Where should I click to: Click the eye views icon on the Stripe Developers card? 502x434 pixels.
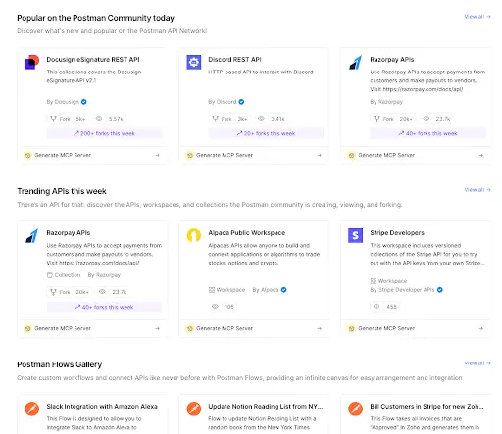[x=376, y=307]
